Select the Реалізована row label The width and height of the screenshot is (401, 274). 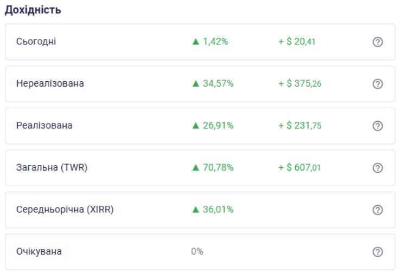[x=44, y=126]
